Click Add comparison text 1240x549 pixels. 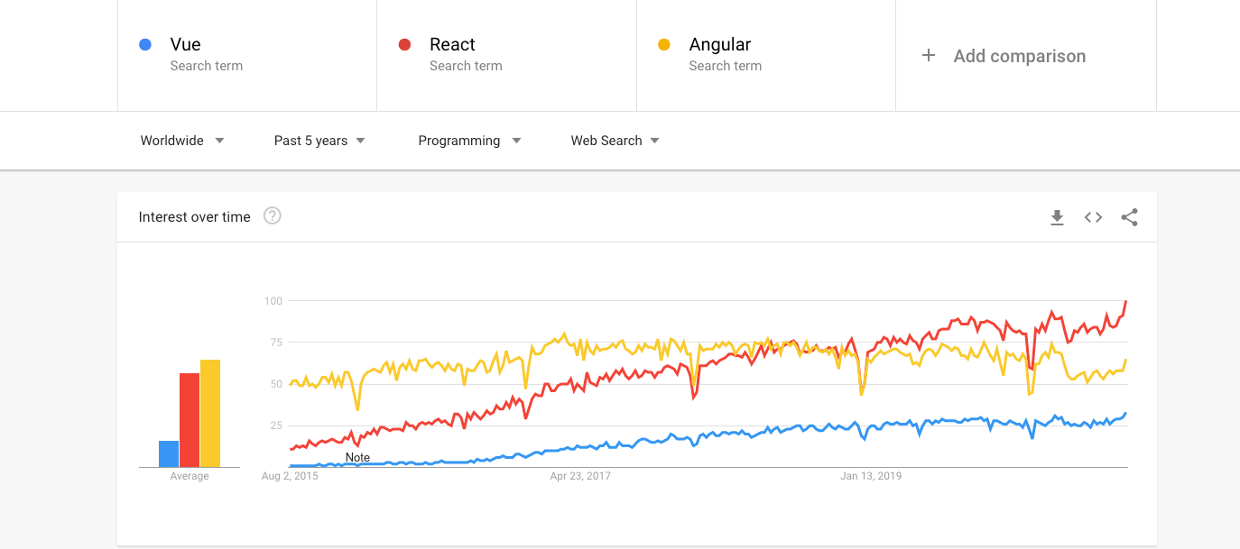pyautogui.click(x=1020, y=56)
